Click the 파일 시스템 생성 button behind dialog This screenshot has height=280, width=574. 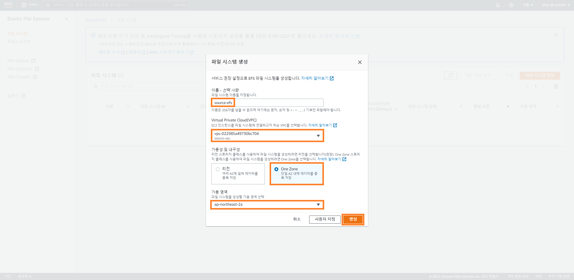[540, 76]
